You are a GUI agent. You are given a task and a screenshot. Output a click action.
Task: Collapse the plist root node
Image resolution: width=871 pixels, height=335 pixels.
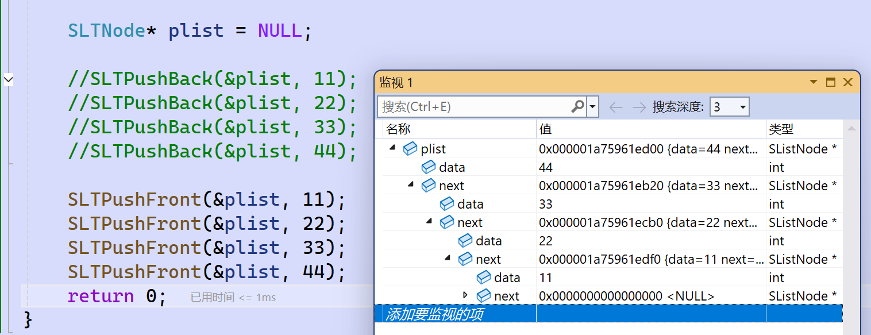[392, 148]
